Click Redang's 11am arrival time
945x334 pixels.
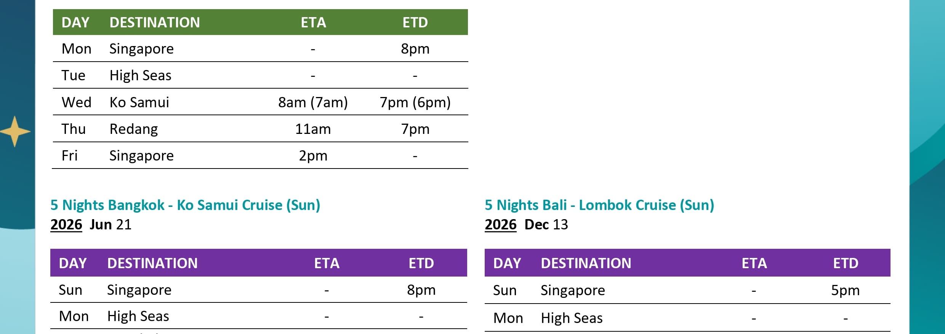pos(313,129)
